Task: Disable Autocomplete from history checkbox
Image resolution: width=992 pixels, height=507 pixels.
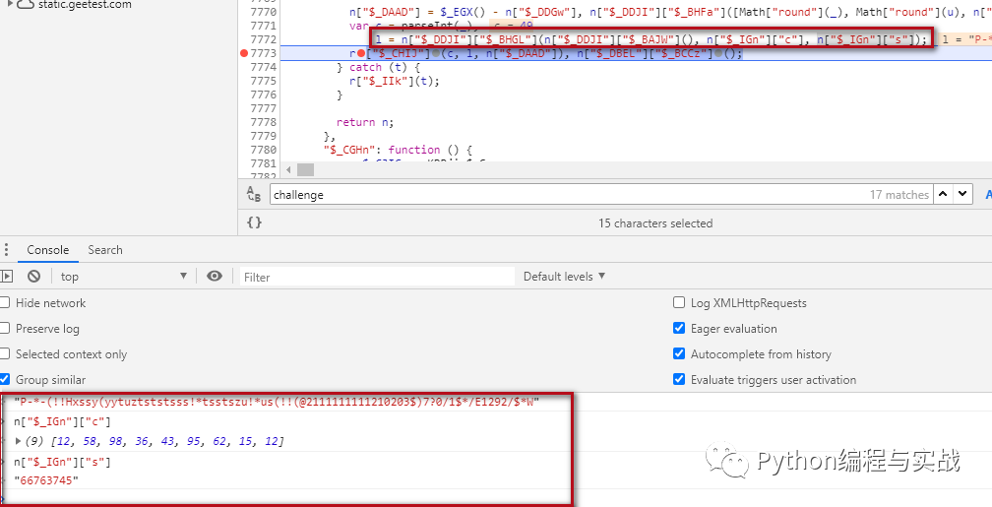Action: (679, 354)
